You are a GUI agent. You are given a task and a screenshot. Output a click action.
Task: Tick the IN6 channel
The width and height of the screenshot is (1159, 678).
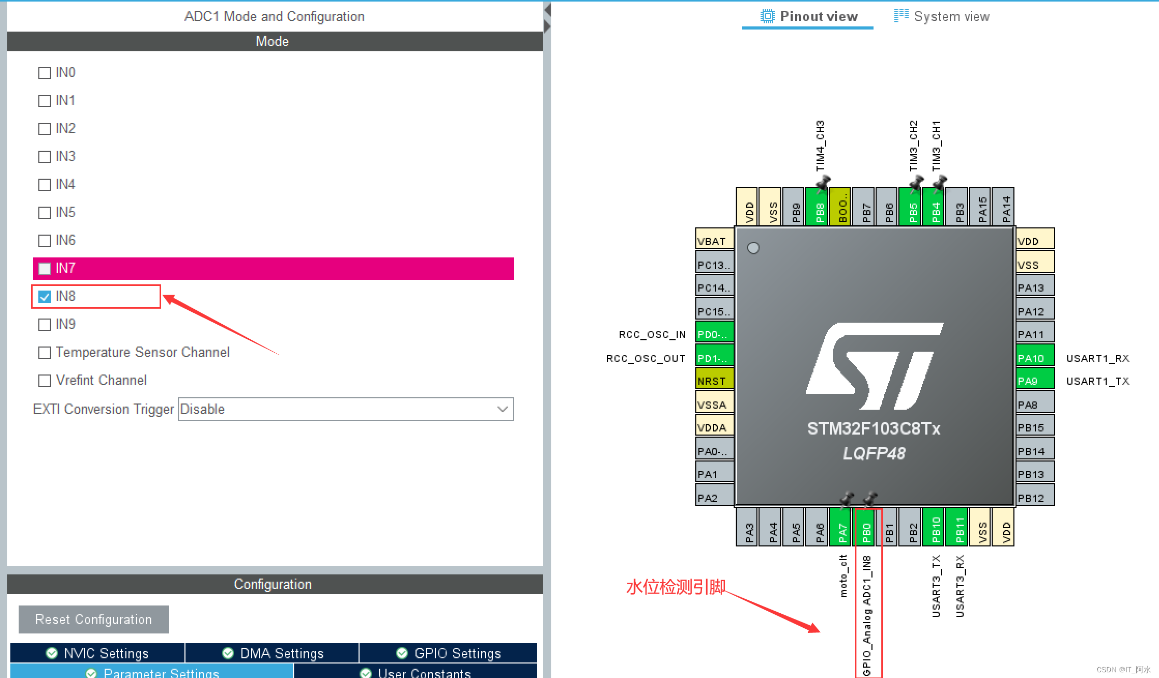pos(45,240)
